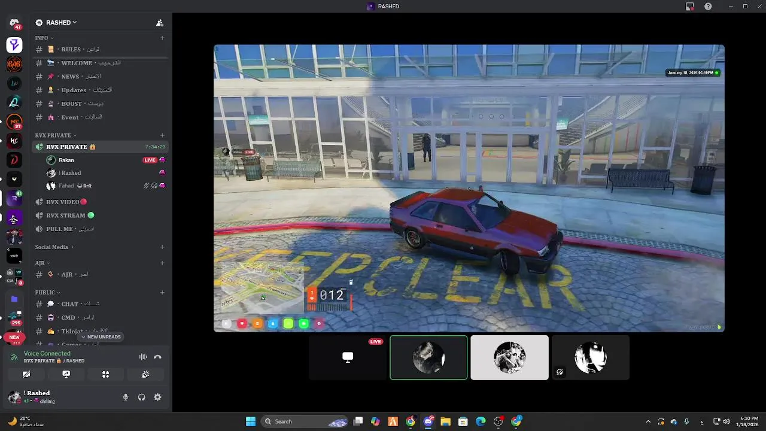Image resolution: width=766 pixels, height=431 pixels.
Task: Open the Updates text channel
Action: tap(101, 90)
